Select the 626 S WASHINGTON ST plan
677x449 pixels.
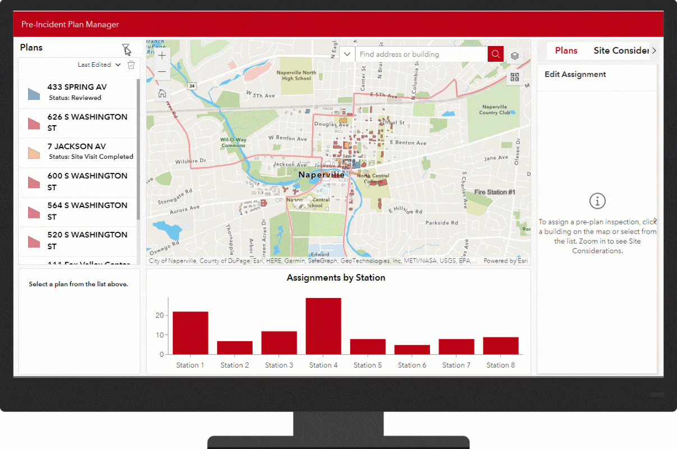click(x=78, y=123)
